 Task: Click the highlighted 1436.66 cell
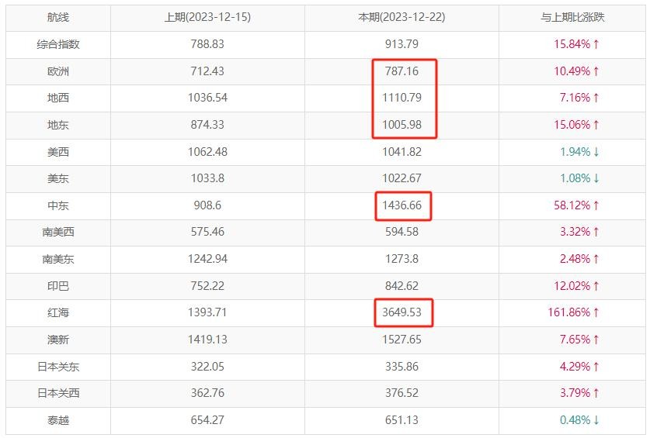(x=401, y=205)
